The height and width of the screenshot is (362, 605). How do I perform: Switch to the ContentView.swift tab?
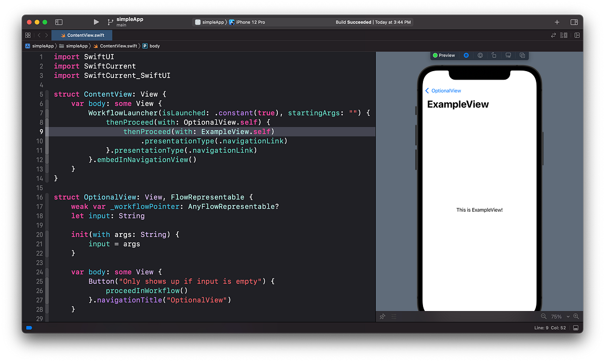pos(82,35)
